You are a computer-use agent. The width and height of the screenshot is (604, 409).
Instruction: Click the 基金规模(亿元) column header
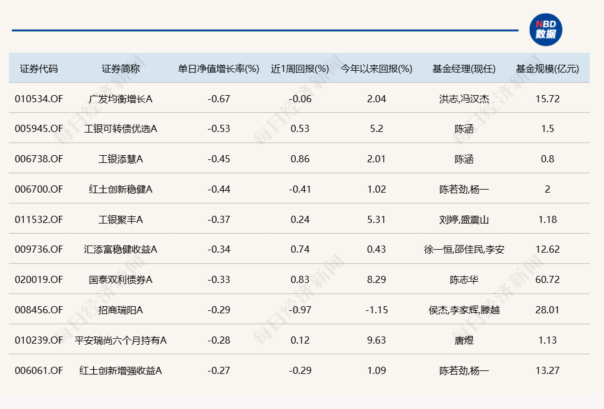(x=547, y=68)
